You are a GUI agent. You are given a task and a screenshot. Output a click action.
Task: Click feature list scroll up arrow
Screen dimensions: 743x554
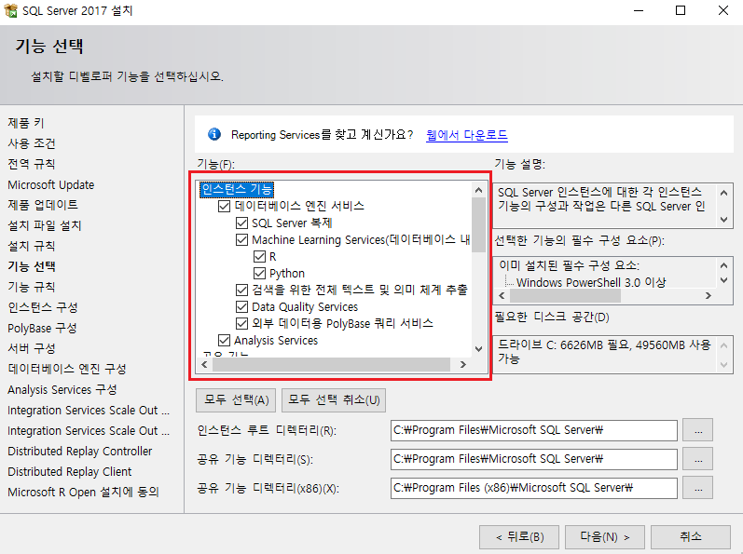click(x=478, y=190)
